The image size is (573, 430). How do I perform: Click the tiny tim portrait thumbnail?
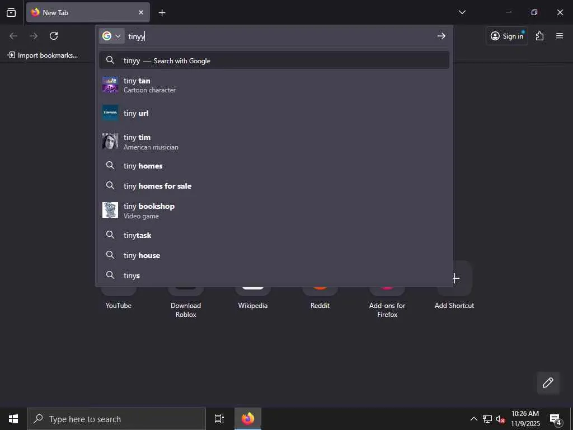tap(110, 142)
